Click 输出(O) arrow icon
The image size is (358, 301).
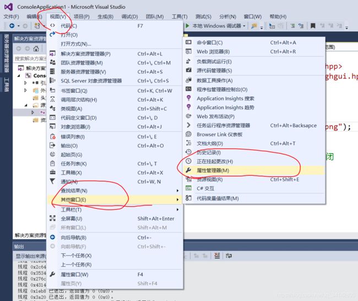coord(52,145)
